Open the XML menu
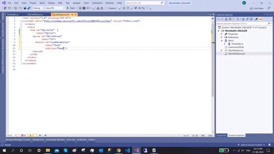Screen dimensions: 274x154 coord(60,3)
